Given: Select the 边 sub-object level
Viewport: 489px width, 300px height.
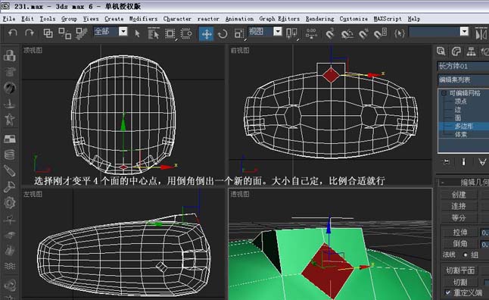Looking at the screenshot, I should 457,110.
